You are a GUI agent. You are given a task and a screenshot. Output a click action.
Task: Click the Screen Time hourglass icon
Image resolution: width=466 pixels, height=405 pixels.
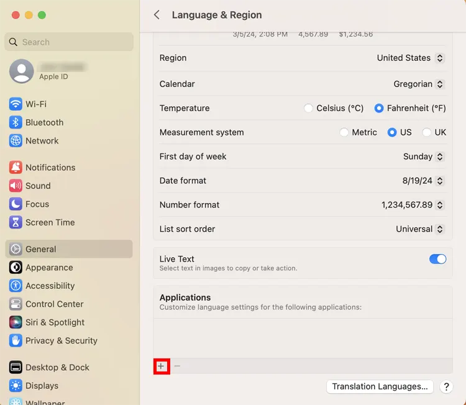(16, 222)
